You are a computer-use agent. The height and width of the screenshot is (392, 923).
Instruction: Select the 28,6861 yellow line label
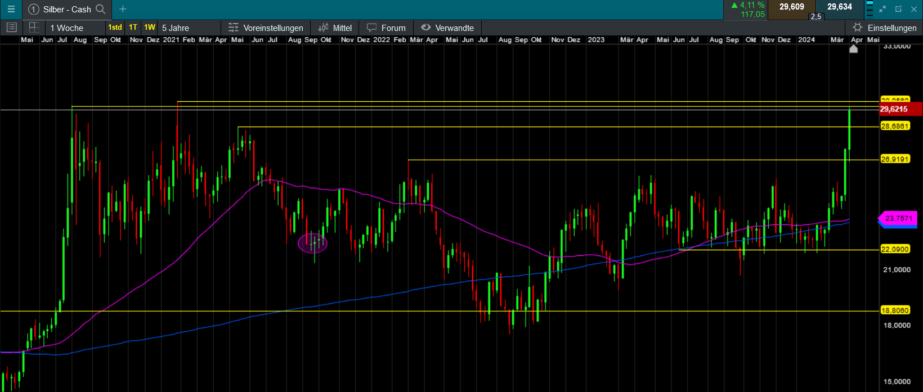click(x=895, y=127)
